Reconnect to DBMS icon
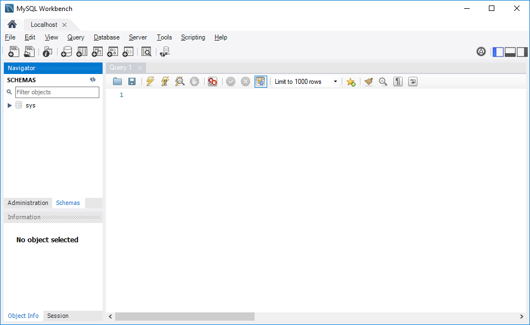Screen dimensions: 530x325 [x=165, y=52]
